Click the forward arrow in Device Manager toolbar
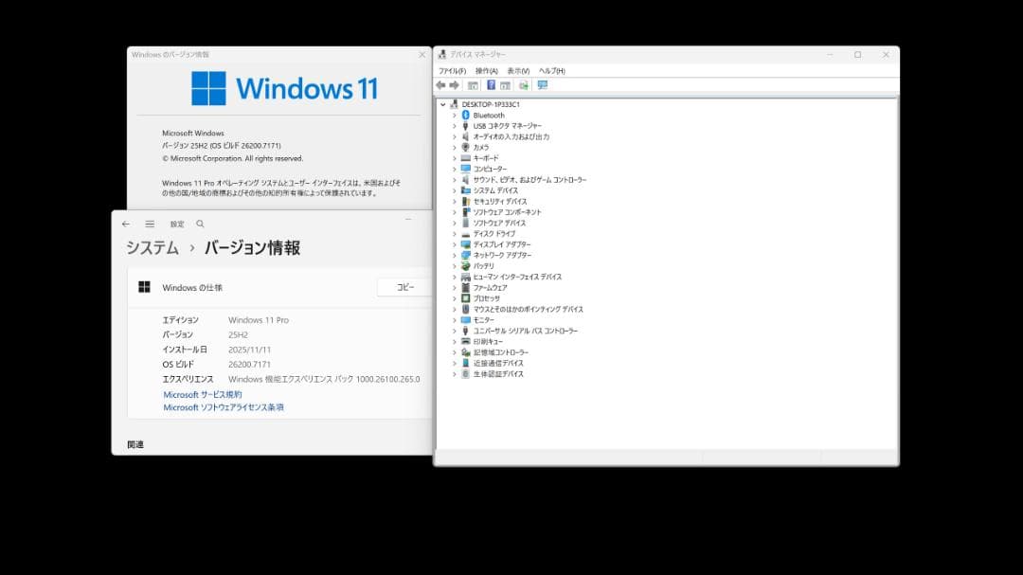 [455, 84]
